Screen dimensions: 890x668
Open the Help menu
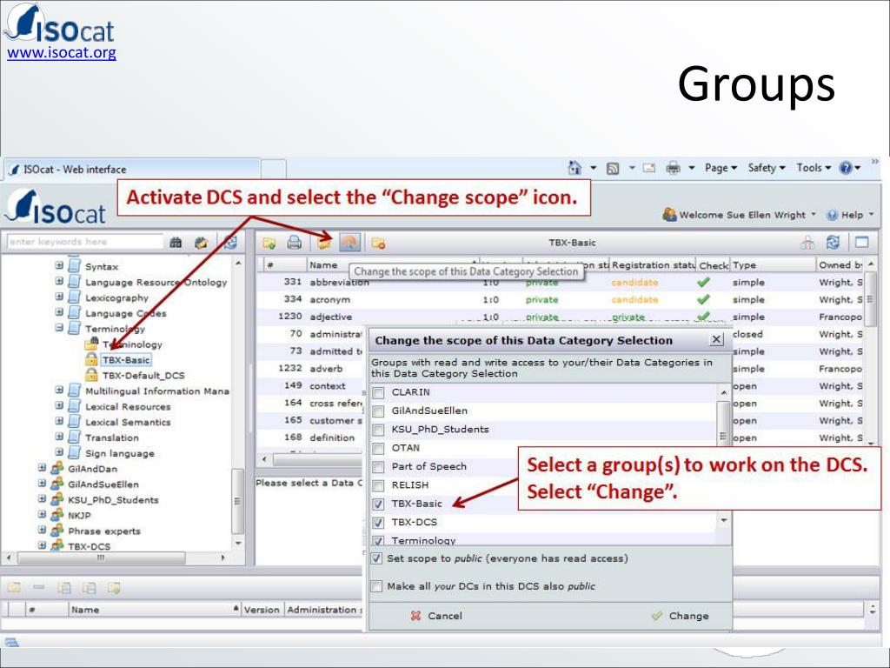(x=847, y=215)
